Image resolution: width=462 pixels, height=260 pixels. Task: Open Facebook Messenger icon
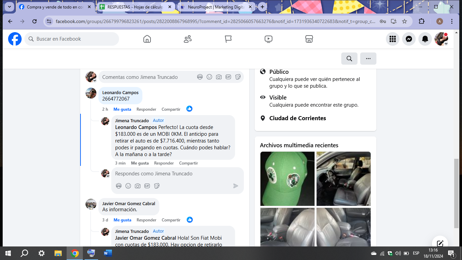tap(409, 39)
